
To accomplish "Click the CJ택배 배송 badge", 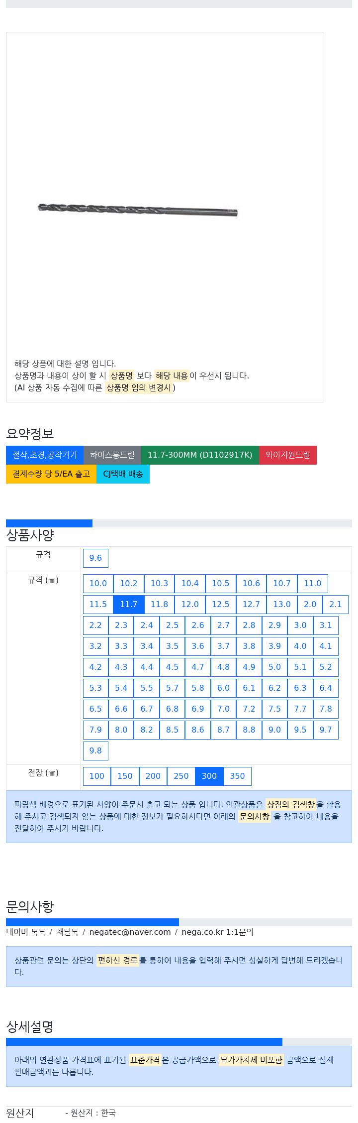I will point(123,474).
